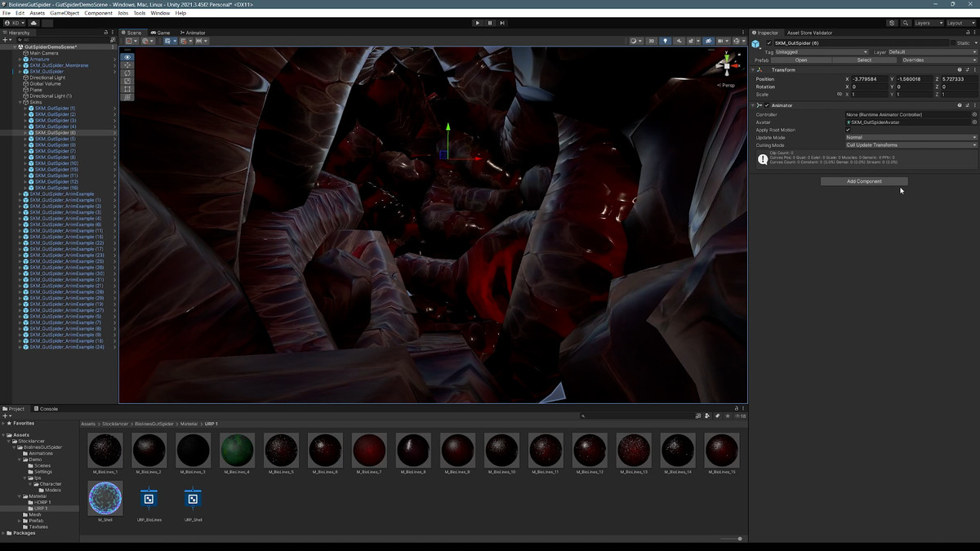Collapse the Skins group in Hierarchy
This screenshot has height=551, width=980.
coord(20,102)
